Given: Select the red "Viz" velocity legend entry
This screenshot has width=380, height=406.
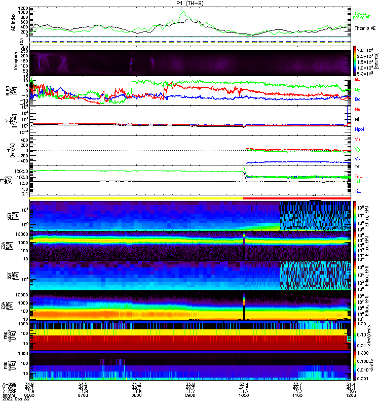Looking at the screenshot, I should click(358, 139).
